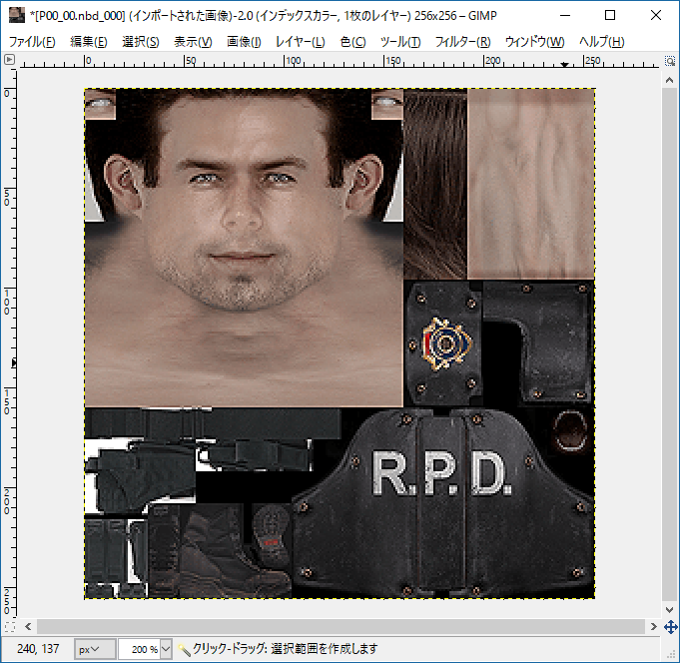Open the ヘルプ(H) menu
The height and width of the screenshot is (663, 680).
601,42
